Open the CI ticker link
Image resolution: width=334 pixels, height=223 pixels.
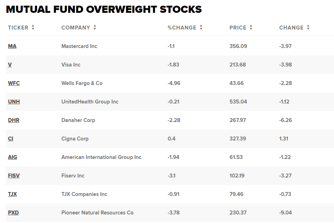[x=11, y=139]
